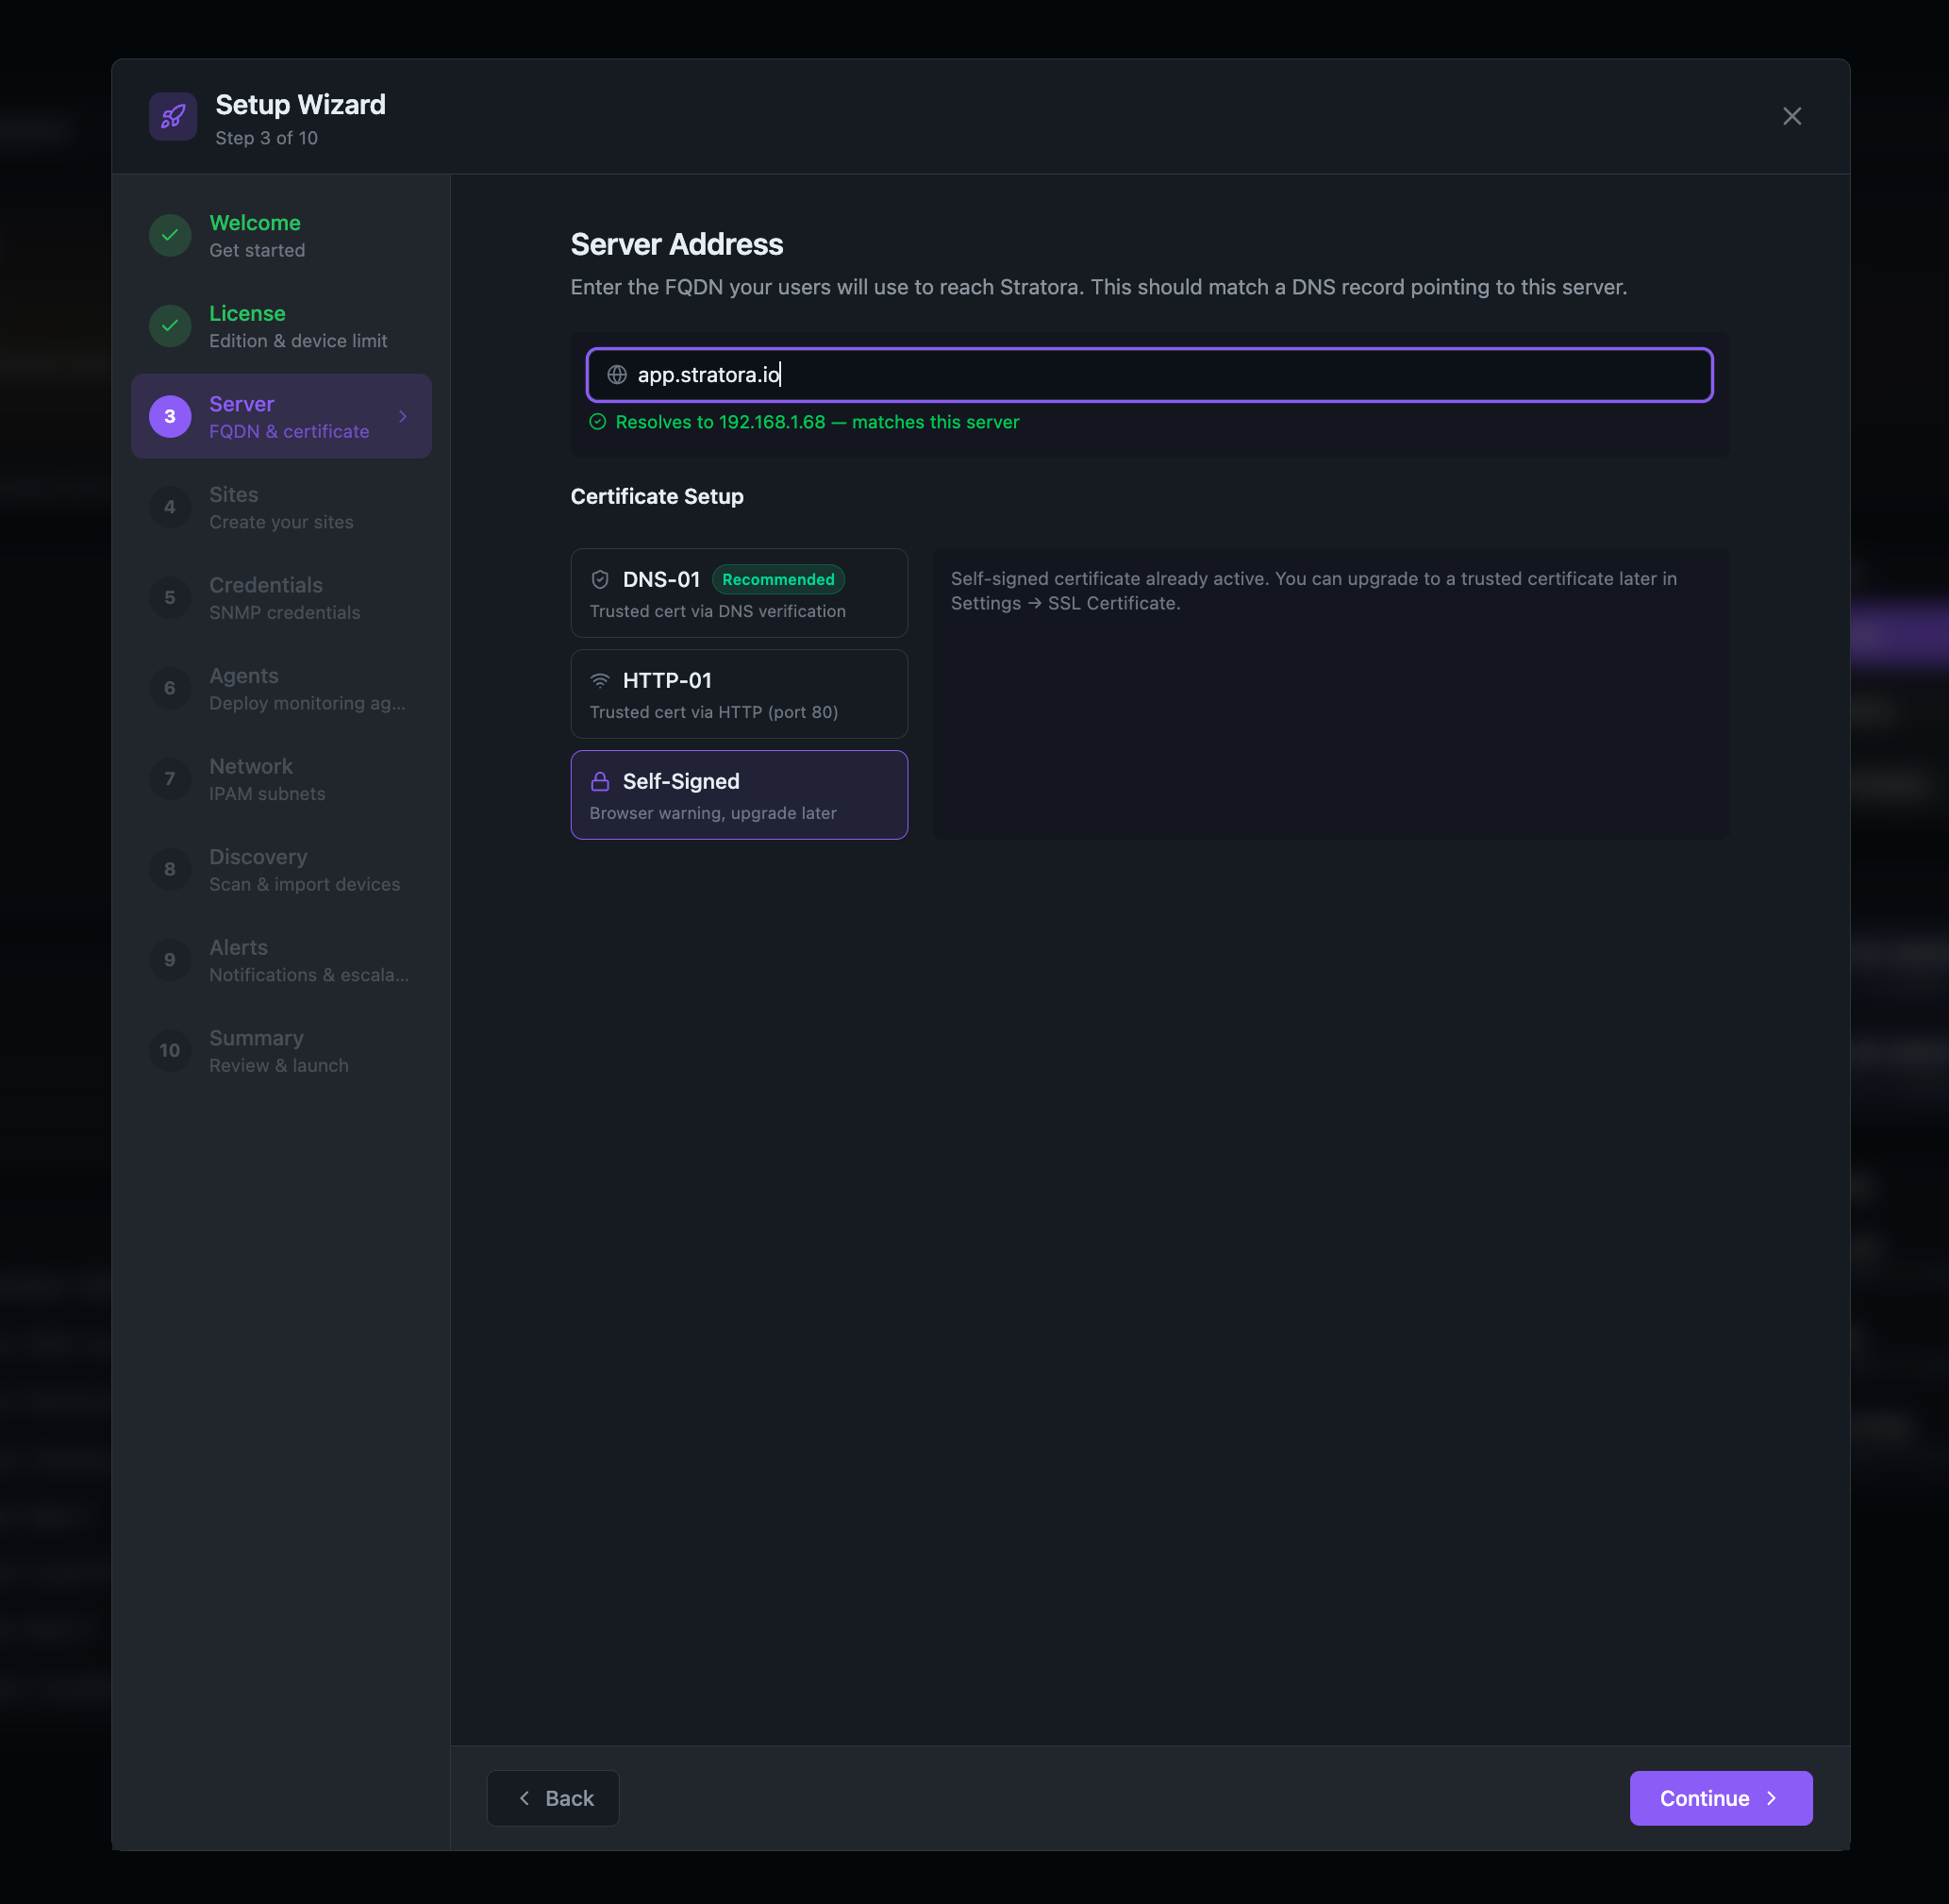Select the HTTP-01 certificate option
This screenshot has height=1904, width=1949.
(739, 694)
